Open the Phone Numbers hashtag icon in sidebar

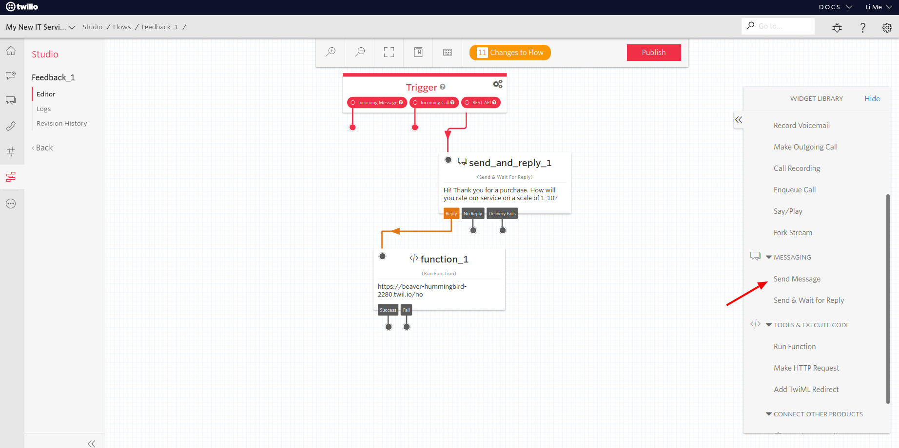coord(11,151)
